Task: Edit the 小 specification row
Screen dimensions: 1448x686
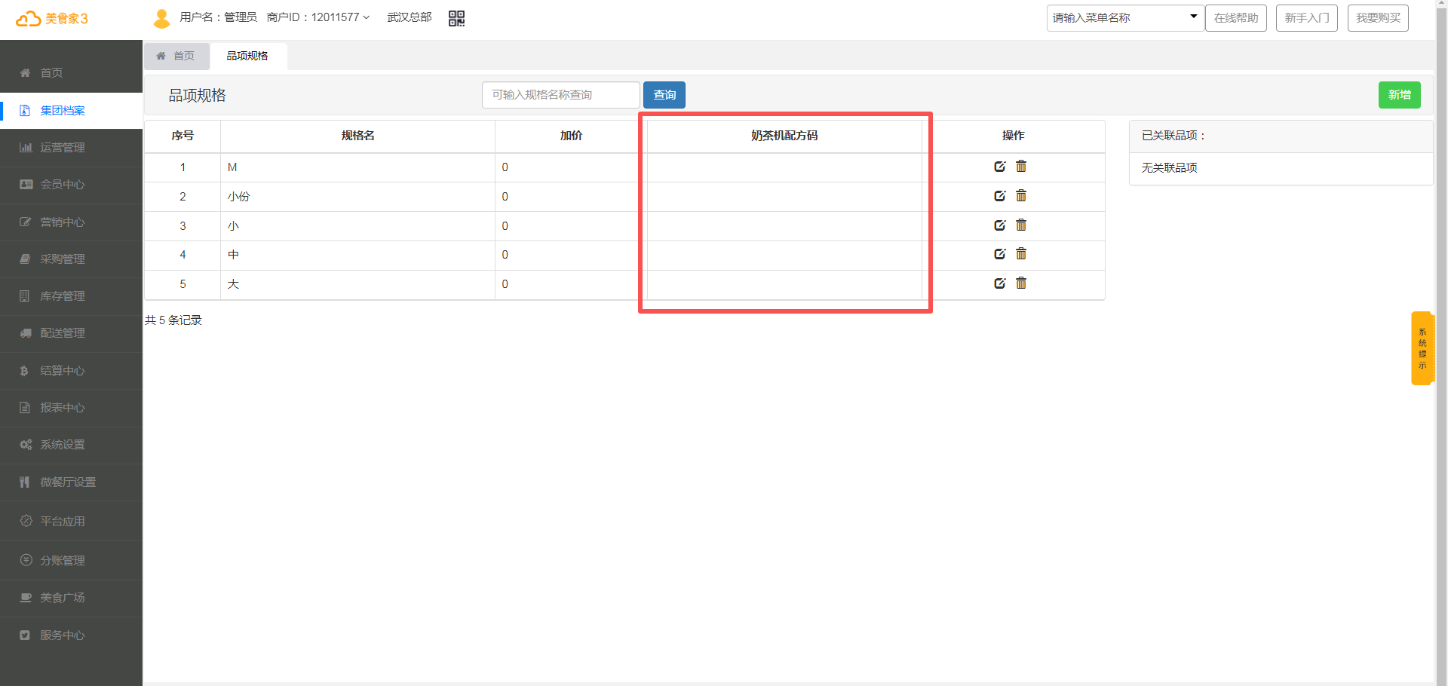Action: click(999, 225)
